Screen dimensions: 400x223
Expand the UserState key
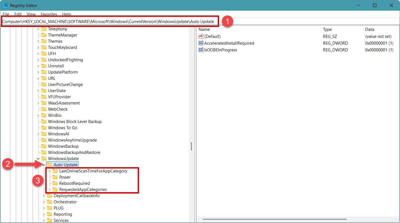coord(38,91)
